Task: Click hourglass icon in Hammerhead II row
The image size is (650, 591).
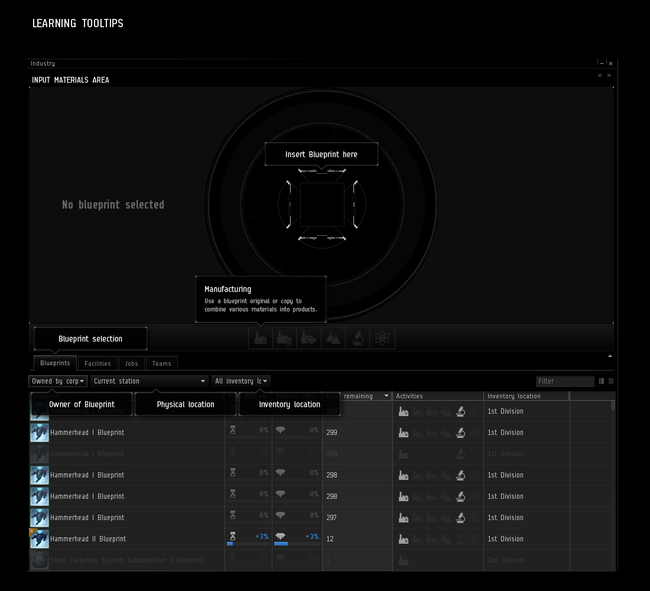Action: pos(233,536)
